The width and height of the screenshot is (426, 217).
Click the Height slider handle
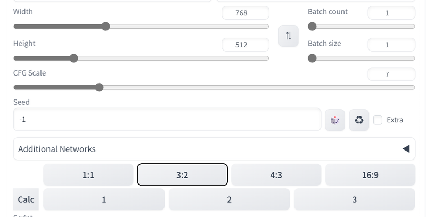pos(73,58)
